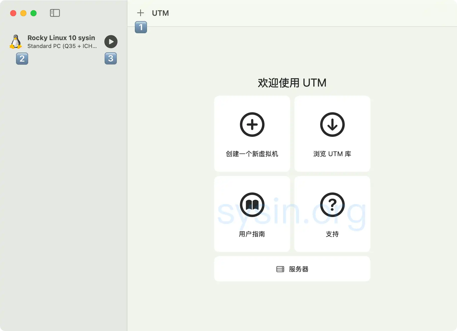The width and height of the screenshot is (457, 331).
Task: Click the circled plus icon
Action: point(252,124)
